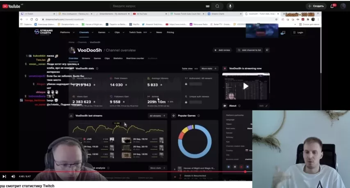Click the red progress bar scrubber dot
Image resolution: width=350 pixels, height=188 pixels.
click(x=245, y=172)
